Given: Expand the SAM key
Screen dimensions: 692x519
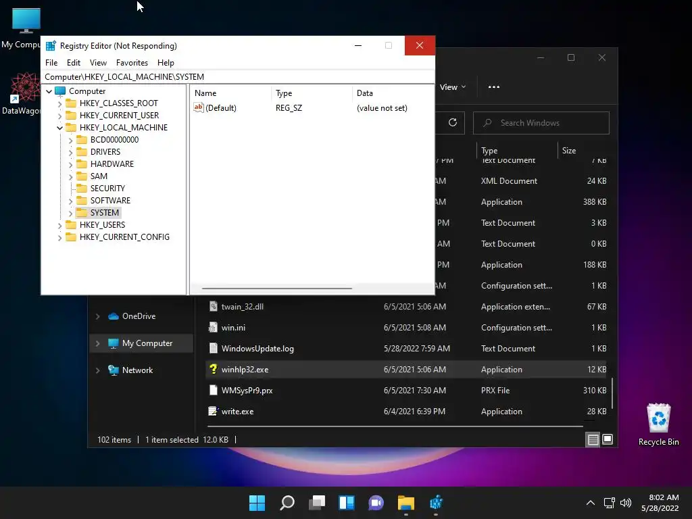Looking at the screenshot, I should point(70,176).
